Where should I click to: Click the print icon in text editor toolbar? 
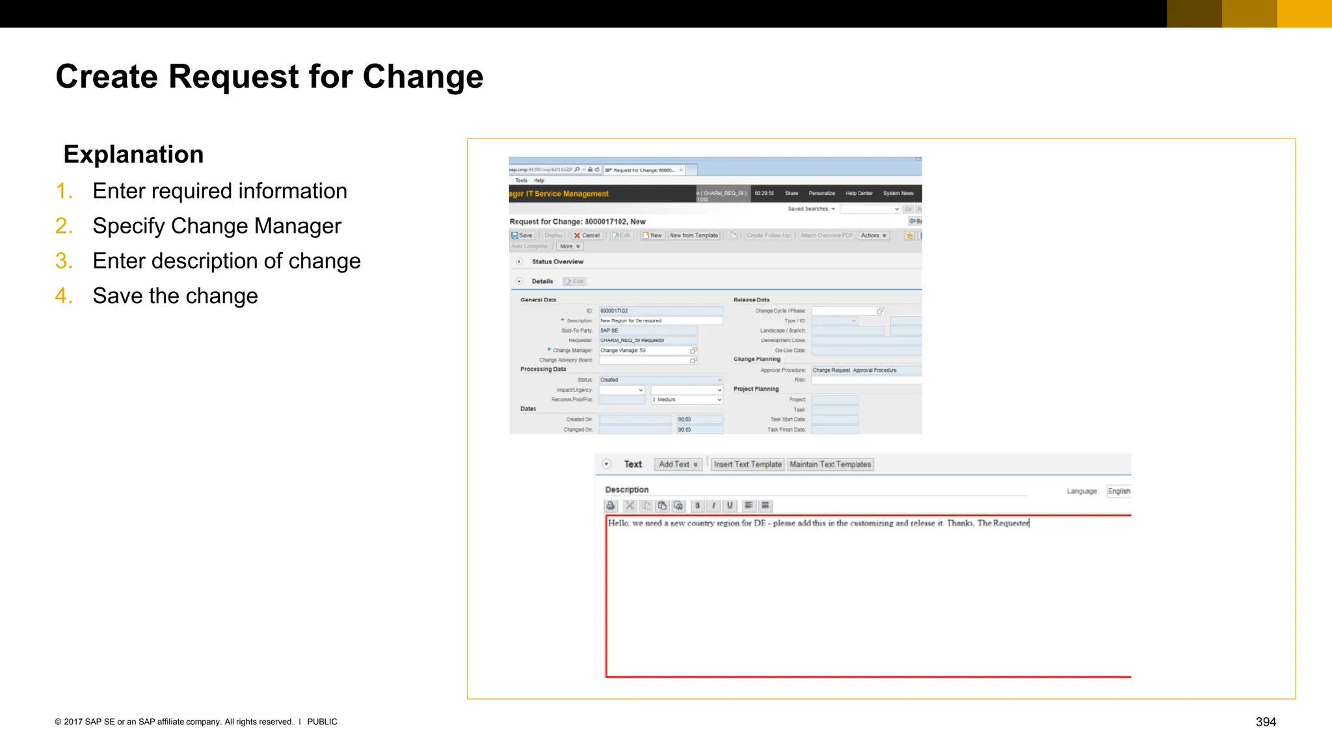coord(610,505)
